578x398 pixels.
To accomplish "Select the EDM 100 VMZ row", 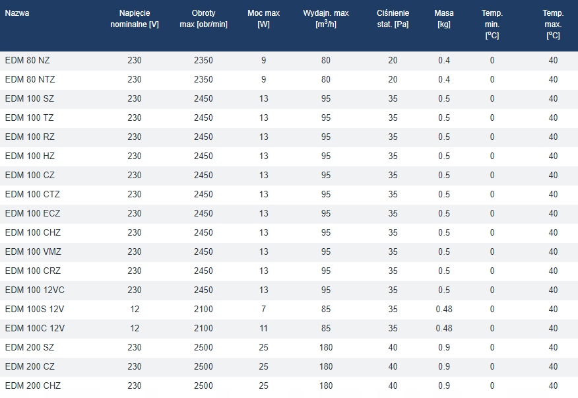I will [33, 252].
